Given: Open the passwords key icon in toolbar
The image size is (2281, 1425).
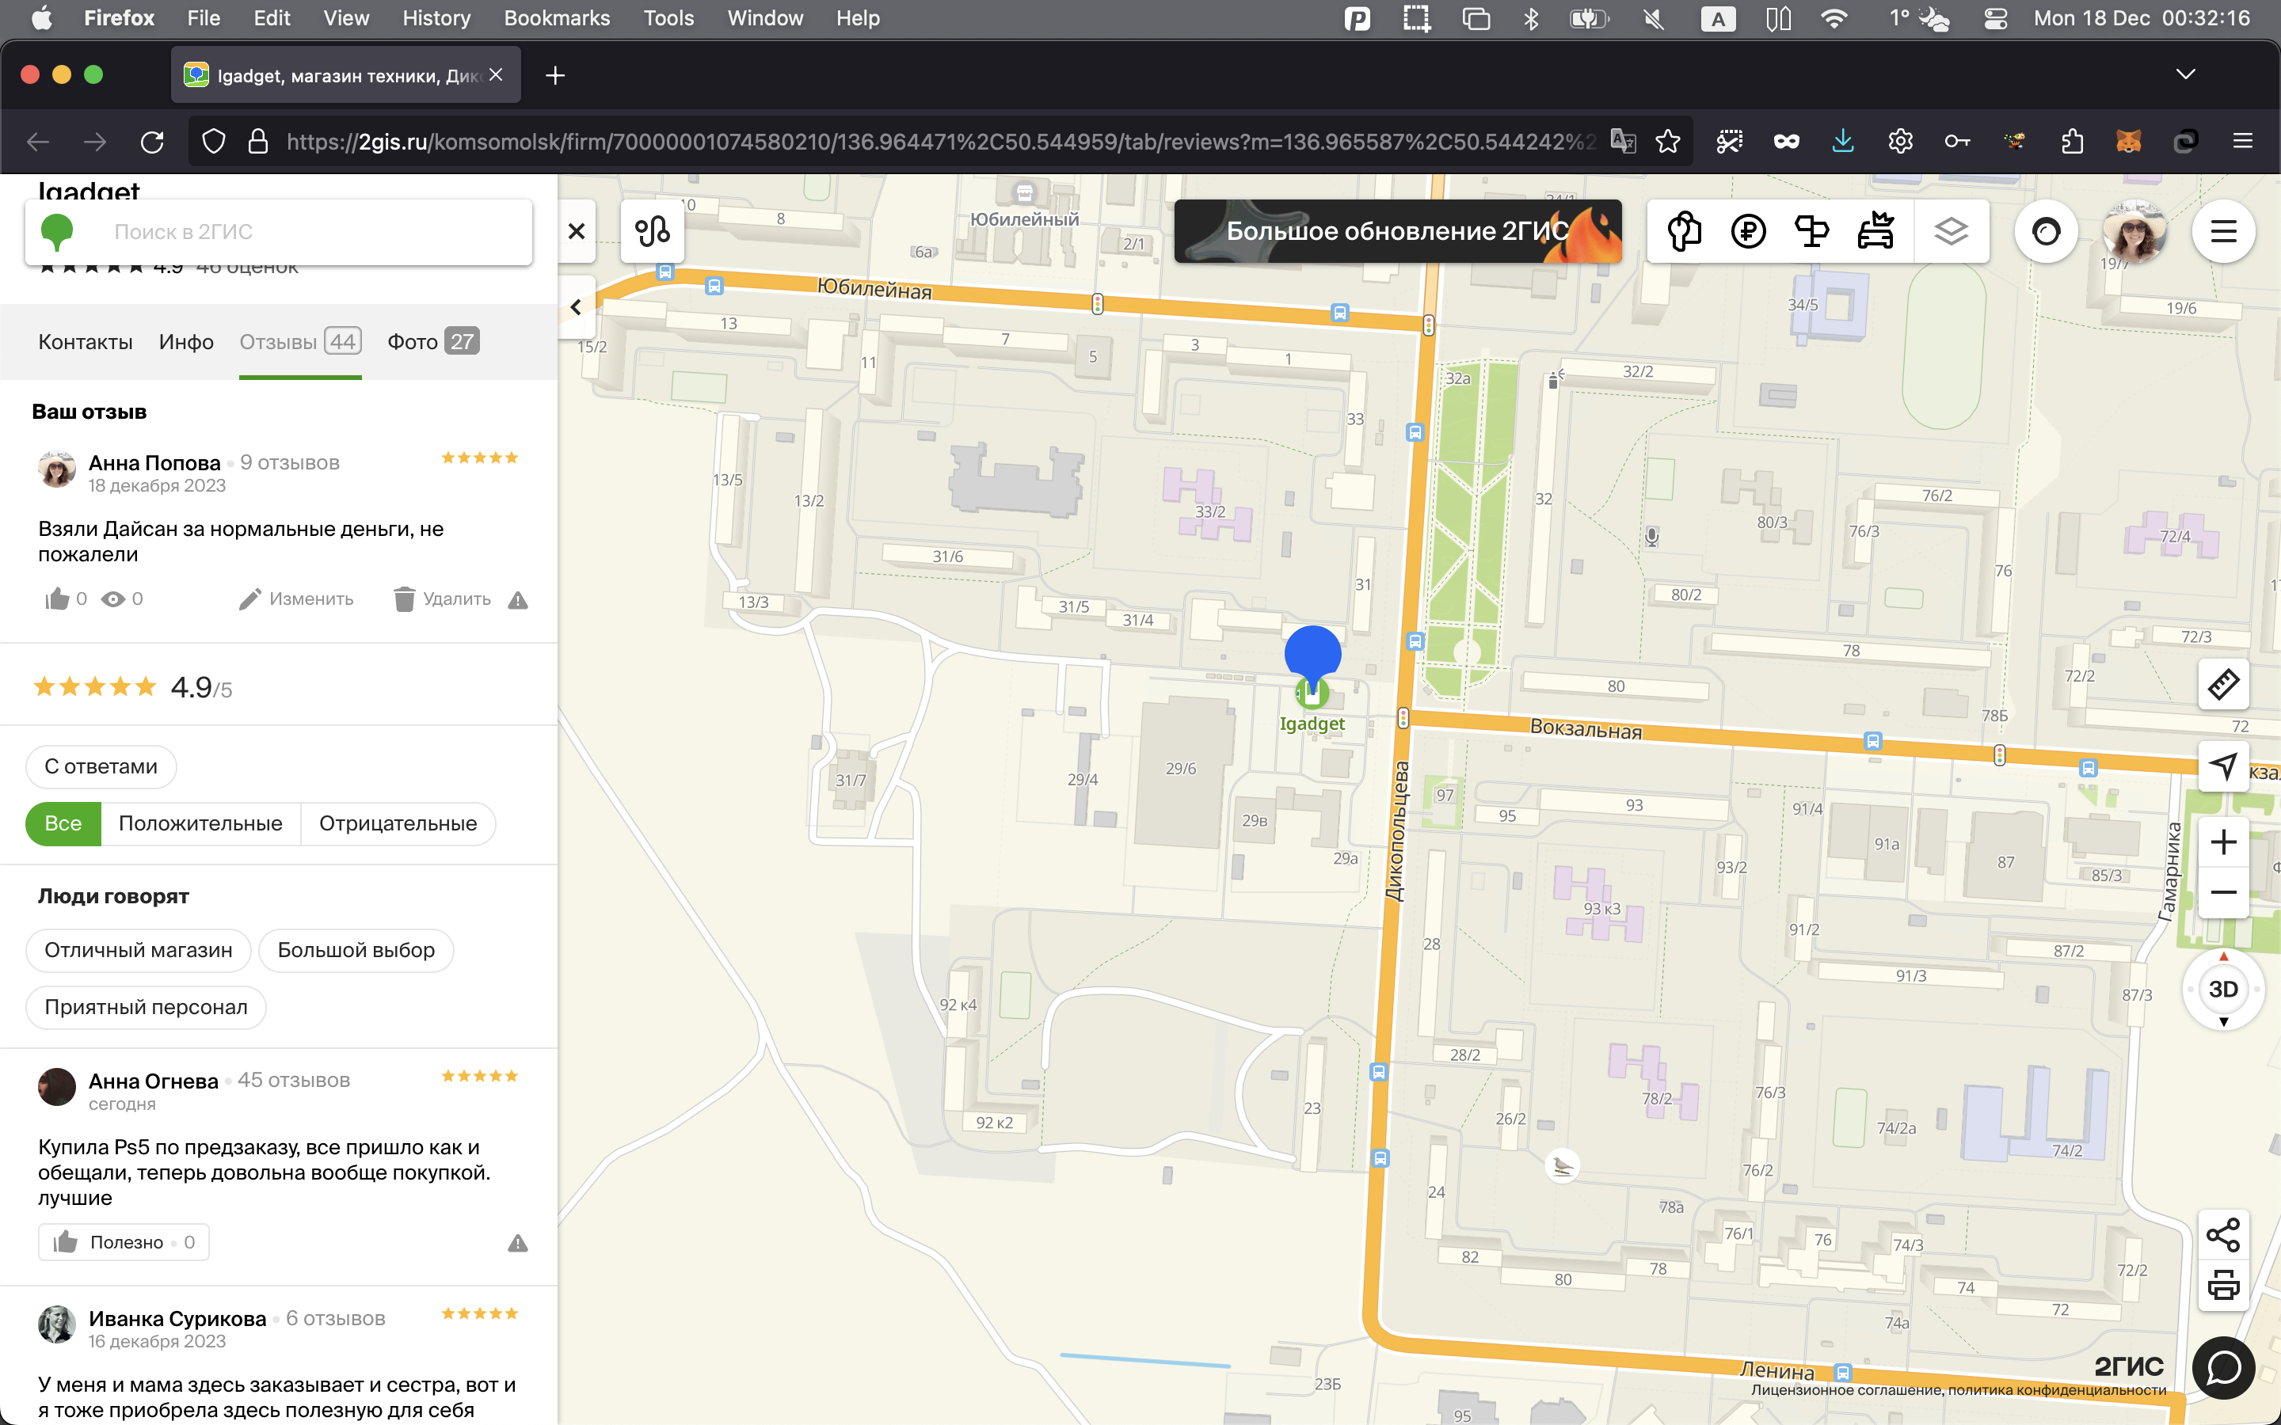Looking at the screenshot, I should 1958,142.
